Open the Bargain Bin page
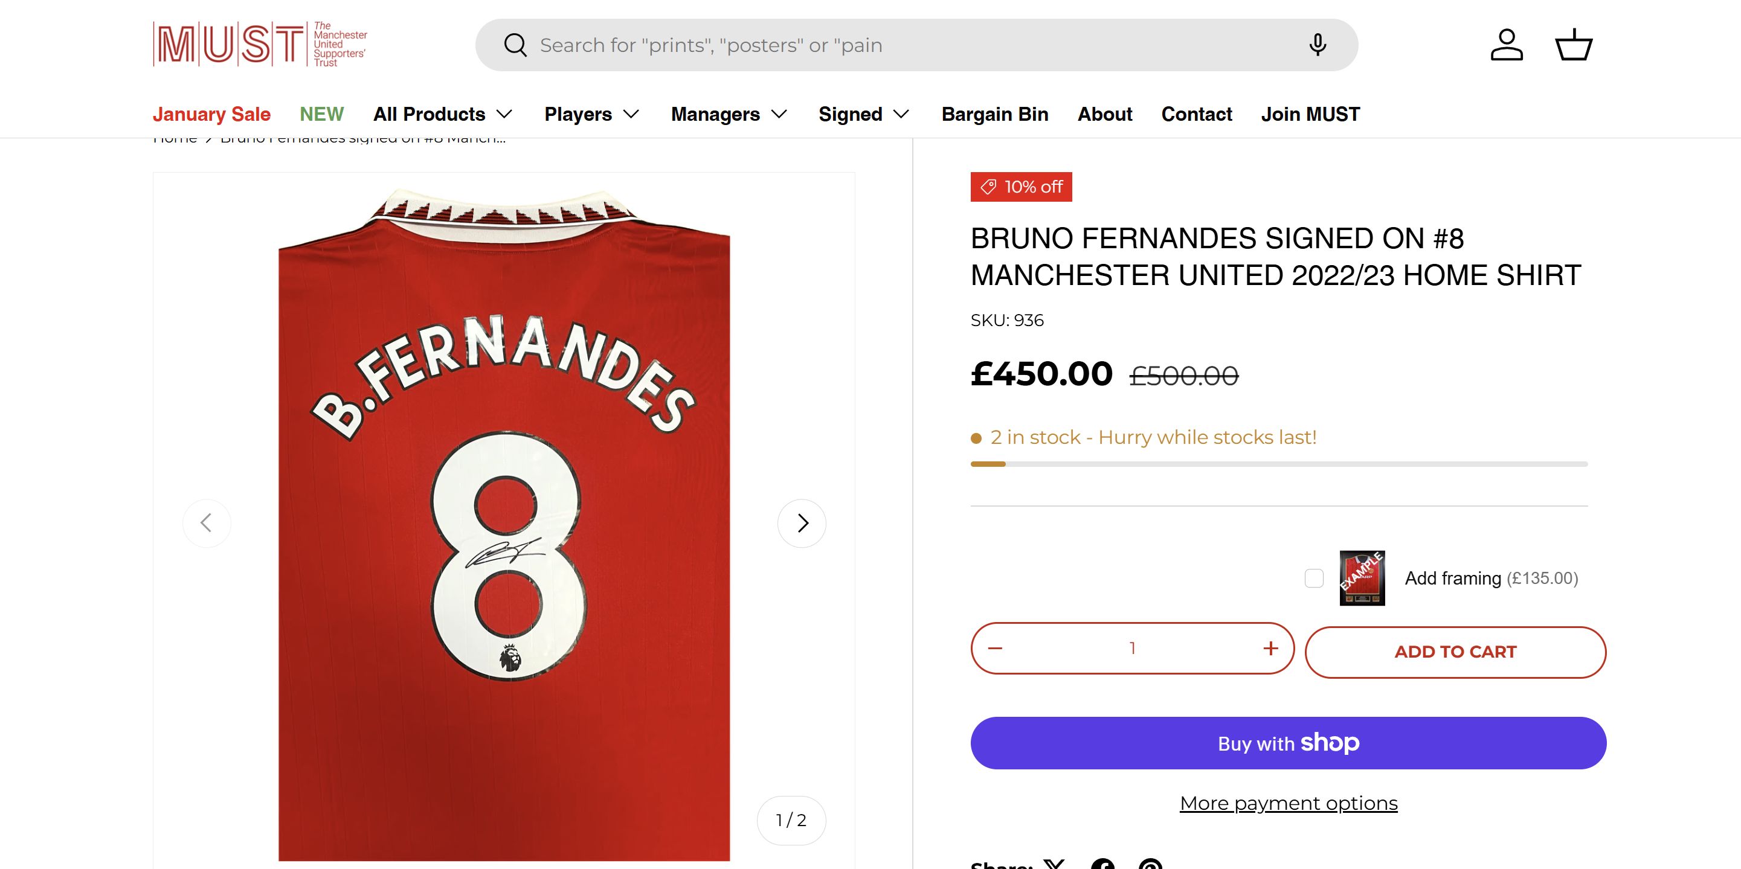Image resolution: width=1741 pixels, height=869 pixels. 995,114
